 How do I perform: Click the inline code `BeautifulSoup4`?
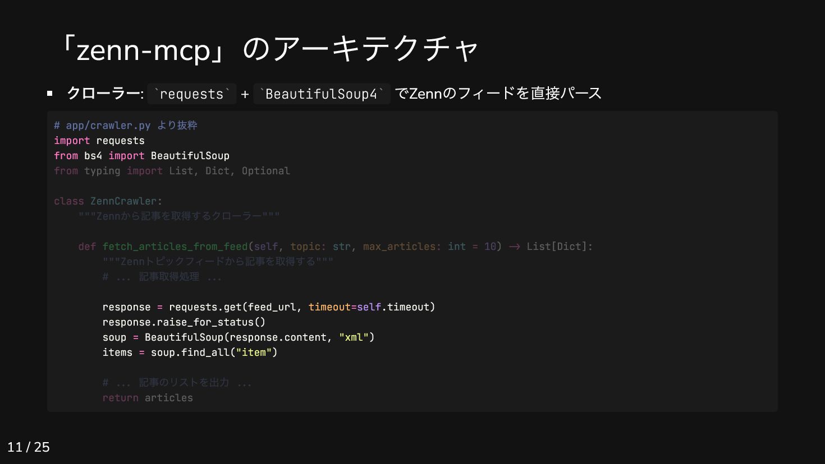[x=322, y=94]
